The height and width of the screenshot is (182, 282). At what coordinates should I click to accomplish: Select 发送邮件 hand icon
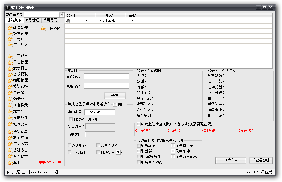pyautogui.click(x=10, y=118)
